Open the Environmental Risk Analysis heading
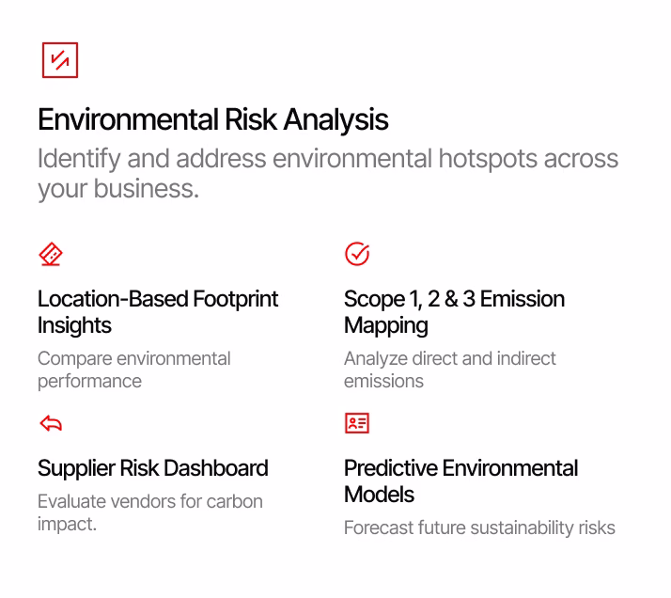671x598 pixels. point(213,119)
